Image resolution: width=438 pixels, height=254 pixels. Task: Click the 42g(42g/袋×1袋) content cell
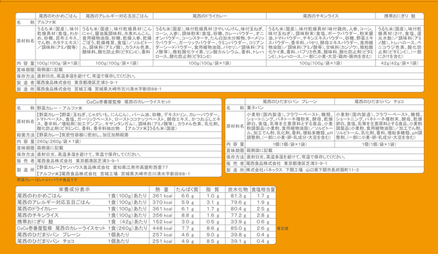coord(400,63)
